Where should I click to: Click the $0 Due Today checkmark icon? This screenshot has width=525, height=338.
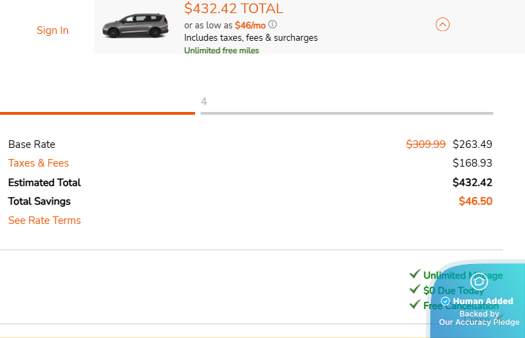[x=415, y=290]
